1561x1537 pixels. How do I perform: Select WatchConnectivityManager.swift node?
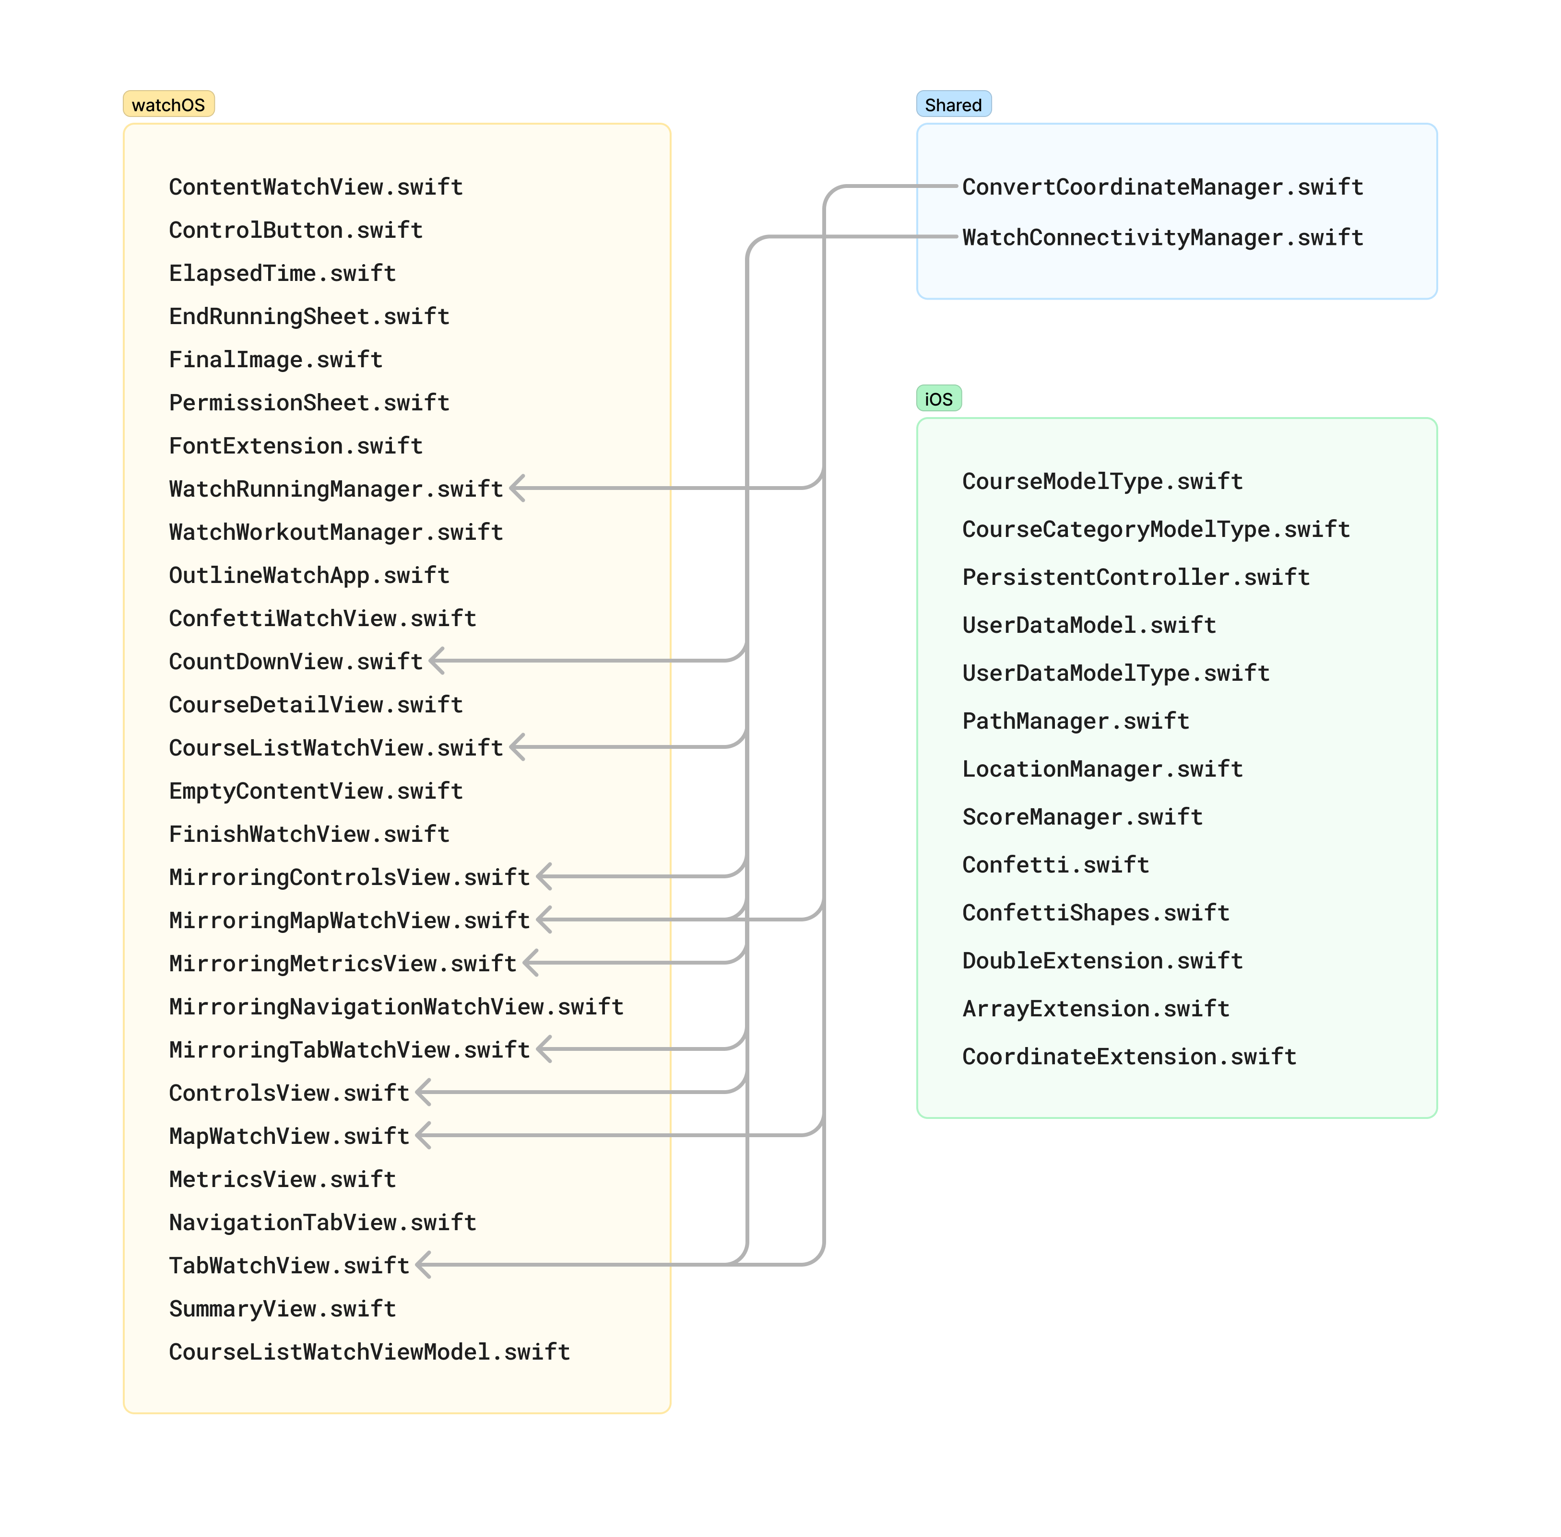point(1161,237)
